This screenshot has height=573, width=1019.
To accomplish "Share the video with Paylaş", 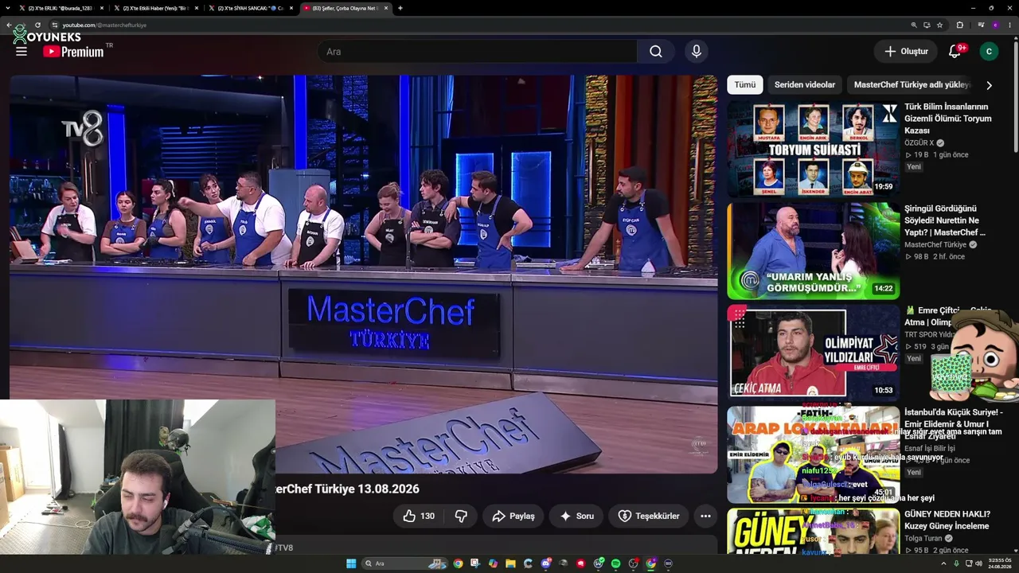I will (513, 516).
